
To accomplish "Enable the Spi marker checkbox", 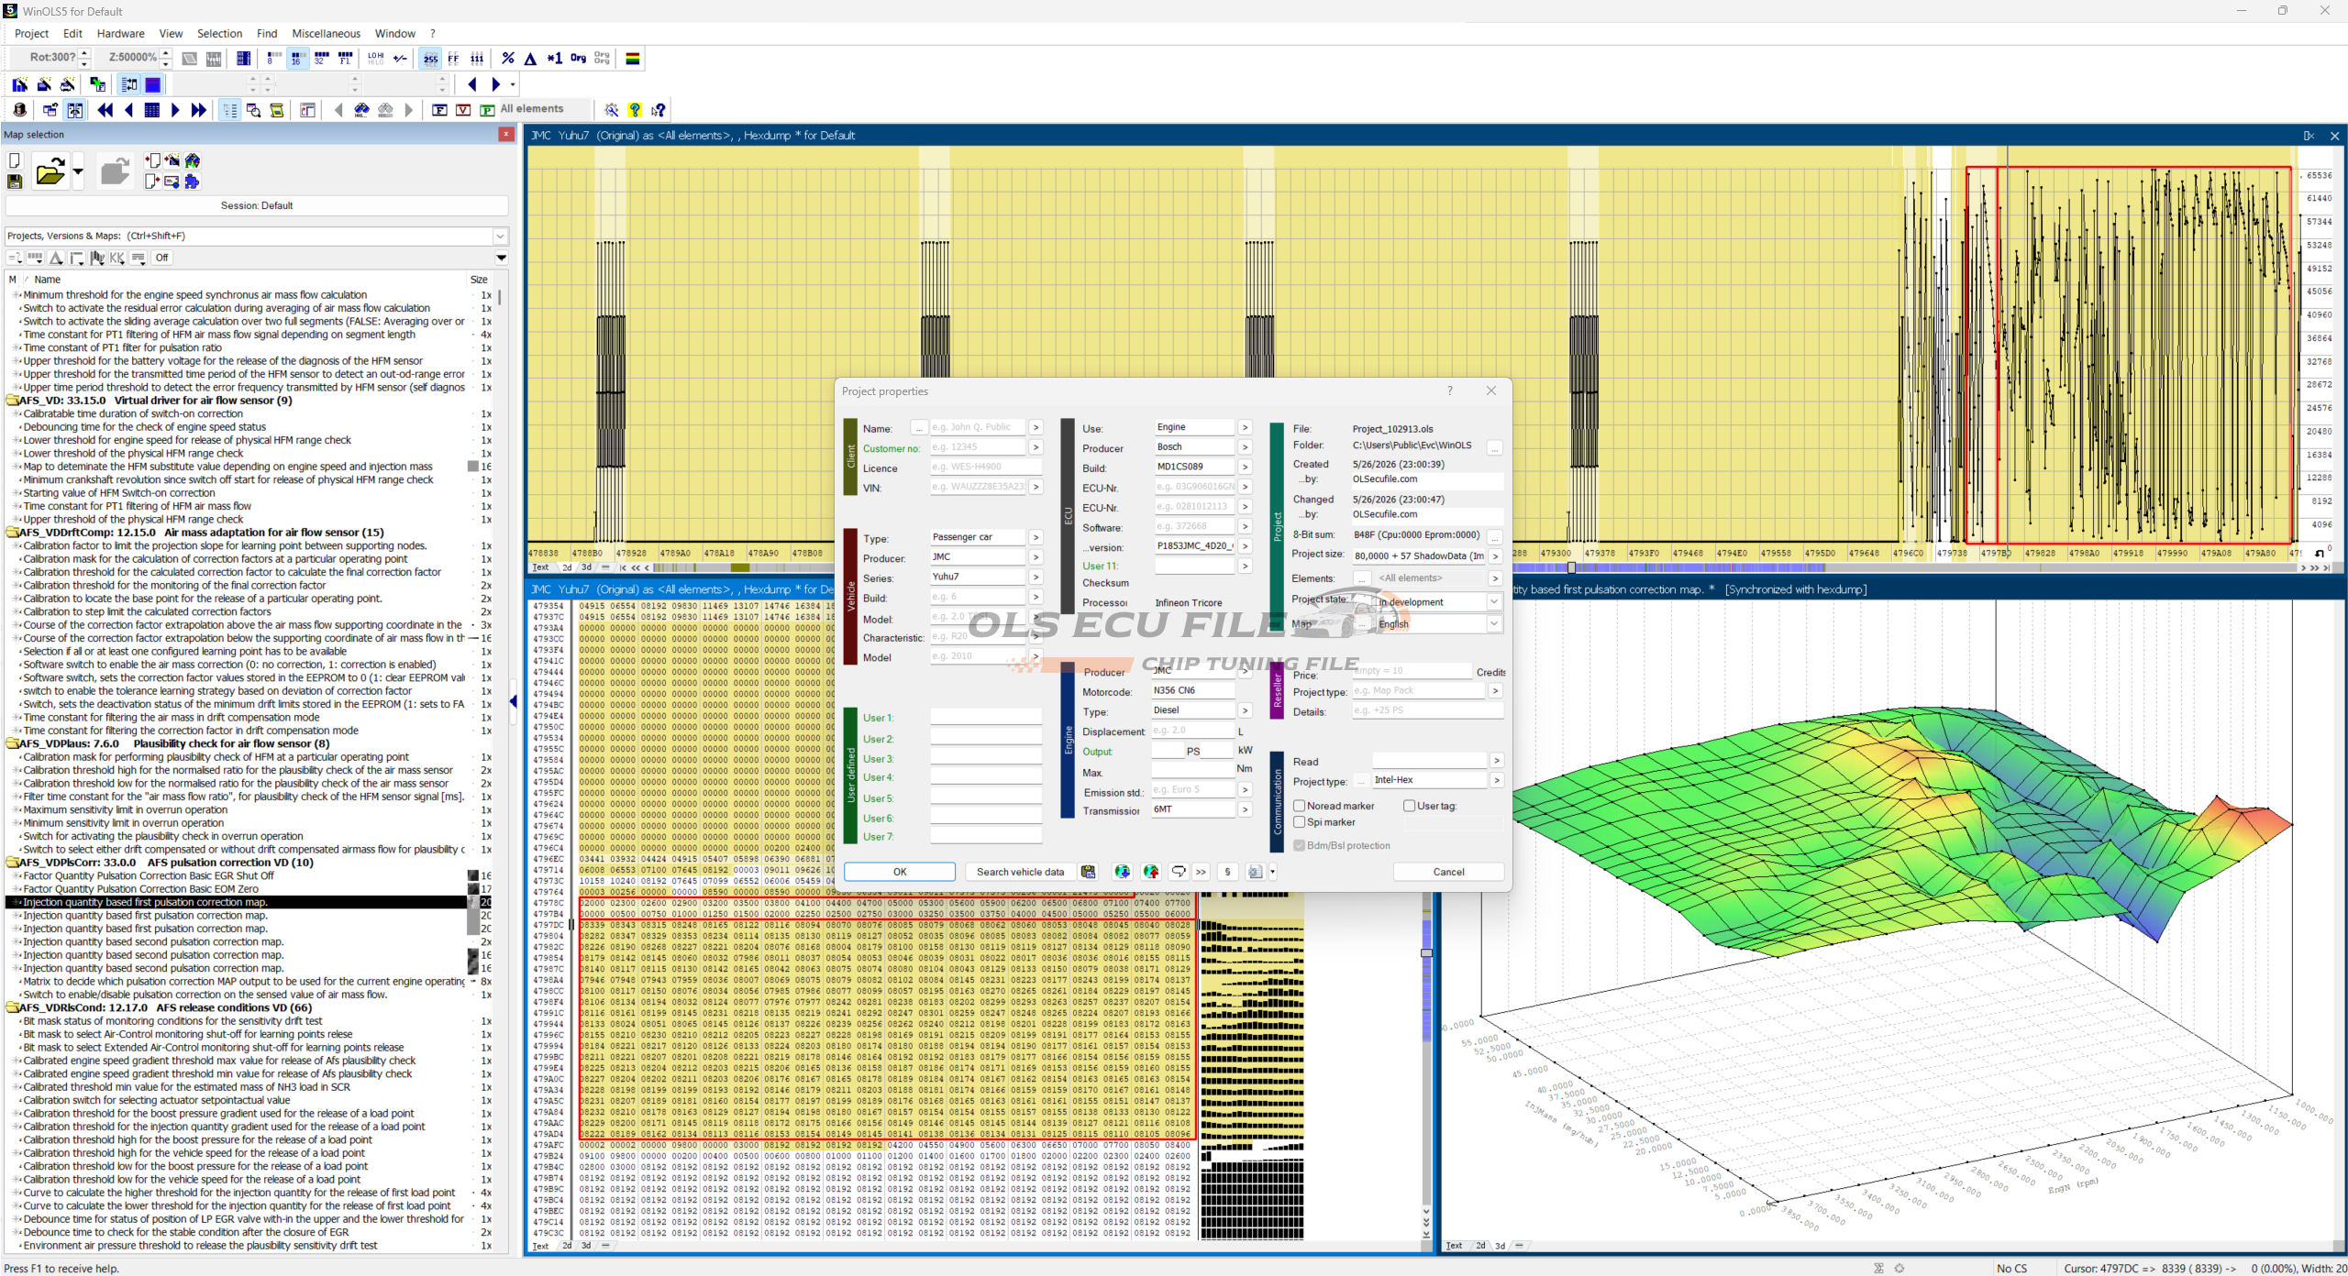I will [1299, 822].
